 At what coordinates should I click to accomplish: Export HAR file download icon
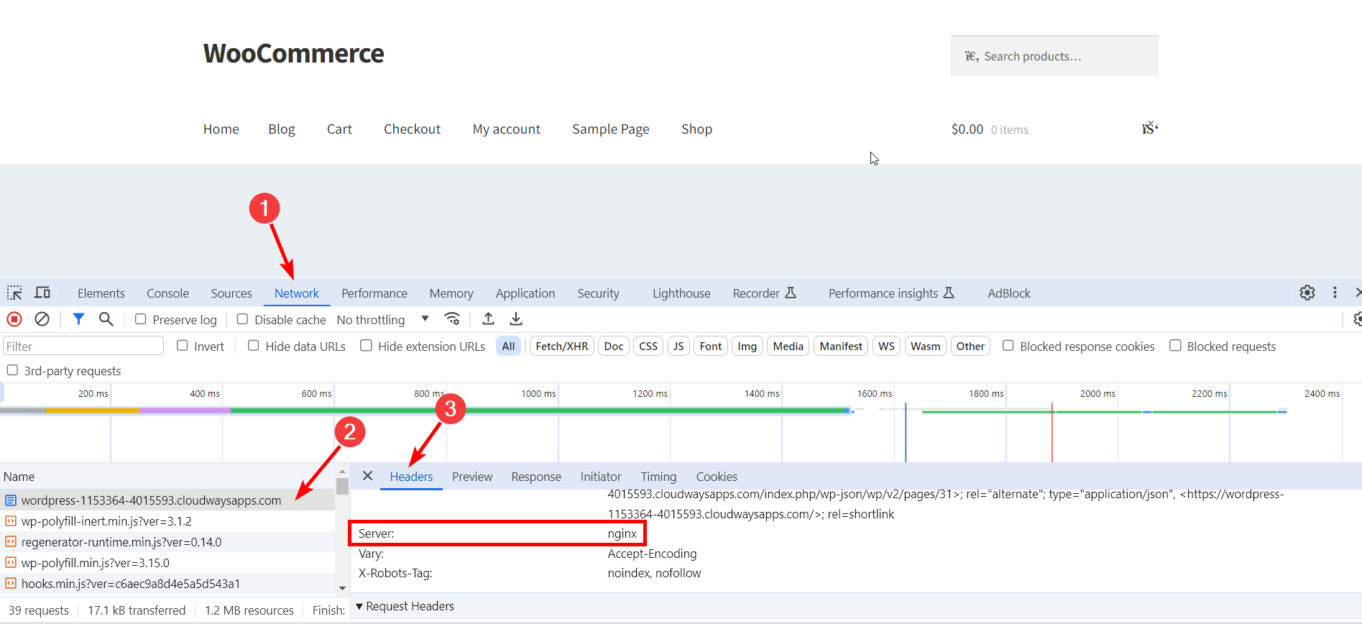(516, 319)
